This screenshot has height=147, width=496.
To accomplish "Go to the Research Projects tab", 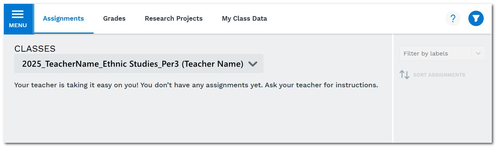I will click(x=174, y=18).
